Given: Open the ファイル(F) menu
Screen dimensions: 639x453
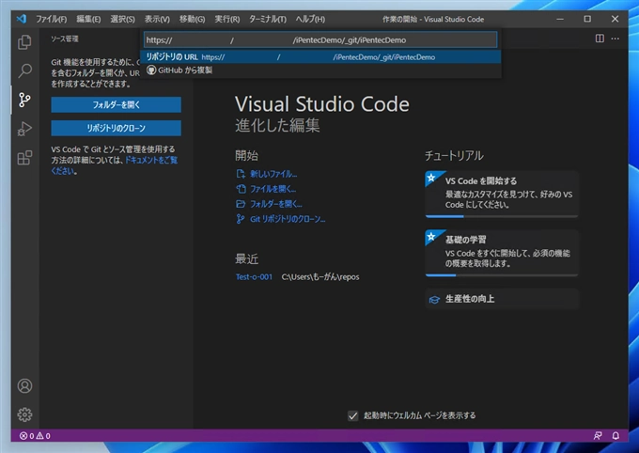Looking at the screenshot, I should [x=52, y=19].
